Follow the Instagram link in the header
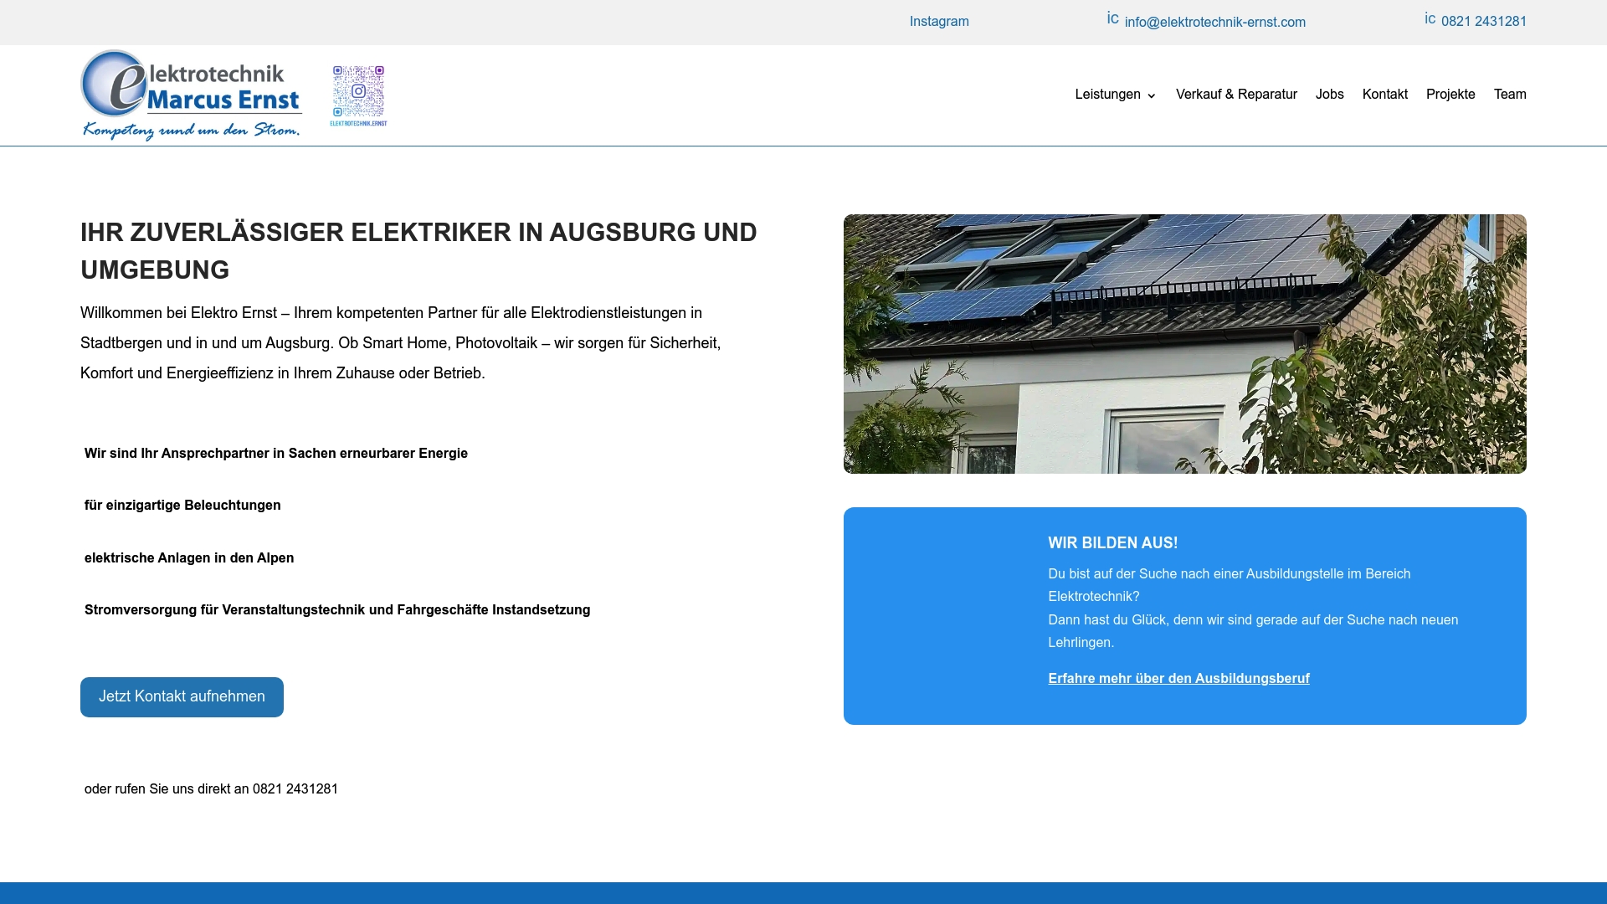 pyautogui.click(x=939, y=21)
